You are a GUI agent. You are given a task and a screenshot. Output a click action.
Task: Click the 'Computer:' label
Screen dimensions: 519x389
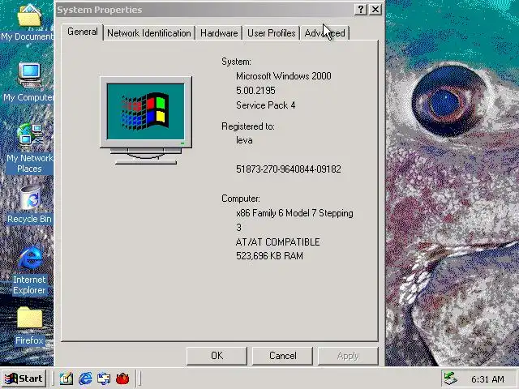(x=241, y=199)
